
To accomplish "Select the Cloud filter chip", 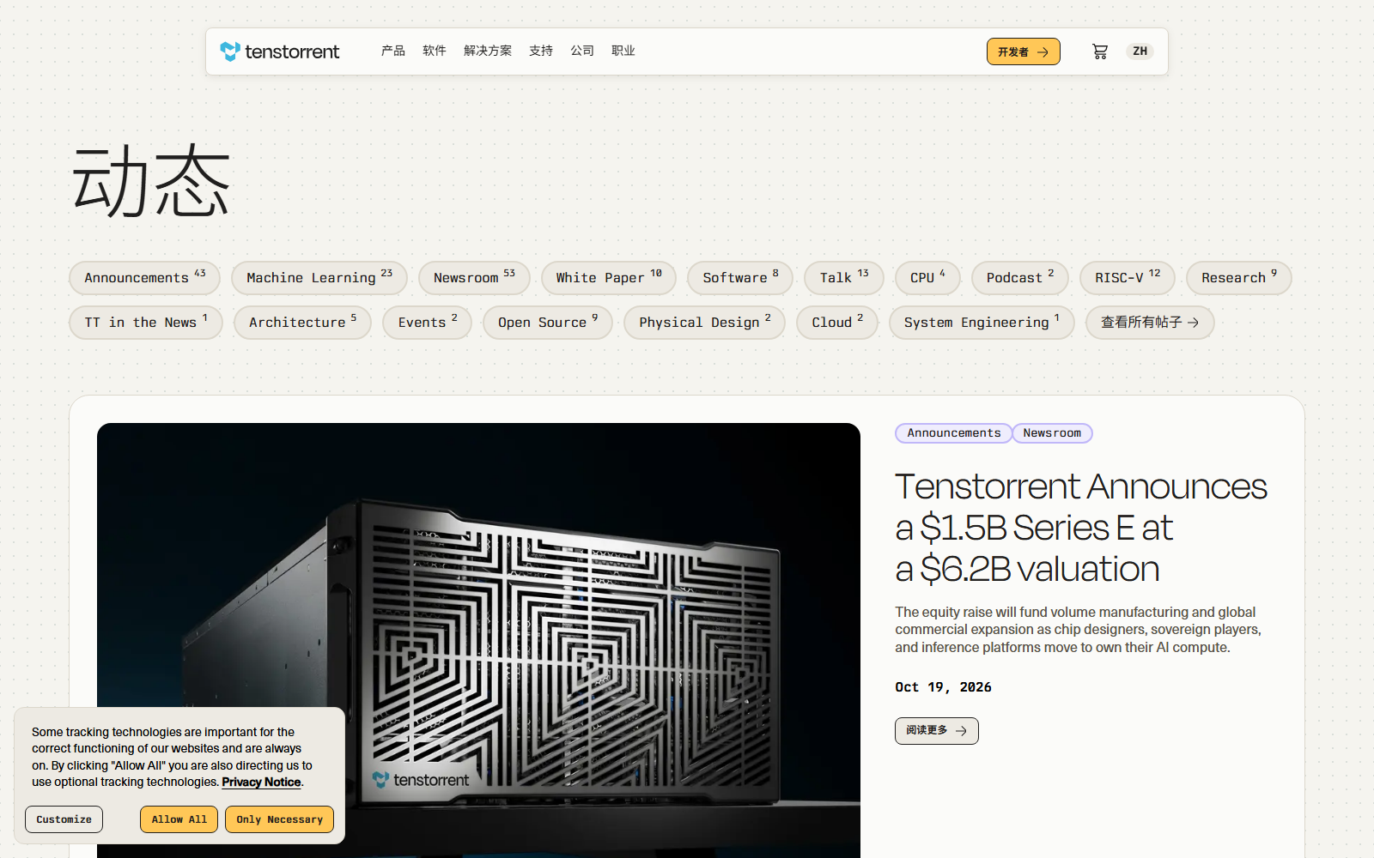I will [x=837, y=323].
